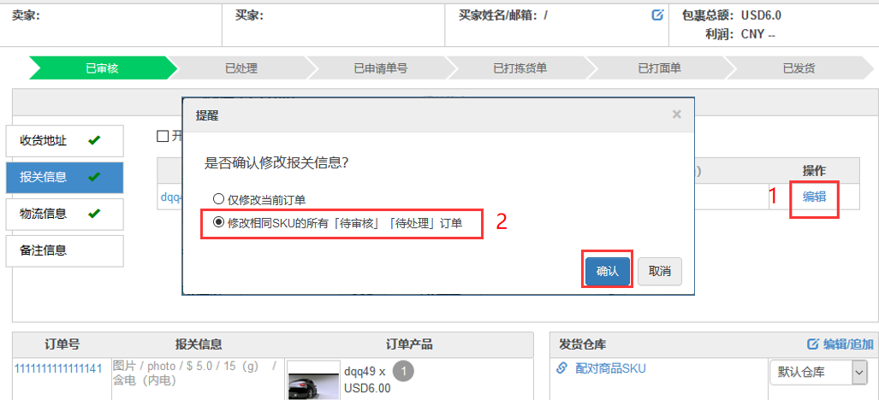
Task: Click the 取消 button in the dialog
Action: tap(660, 272)
